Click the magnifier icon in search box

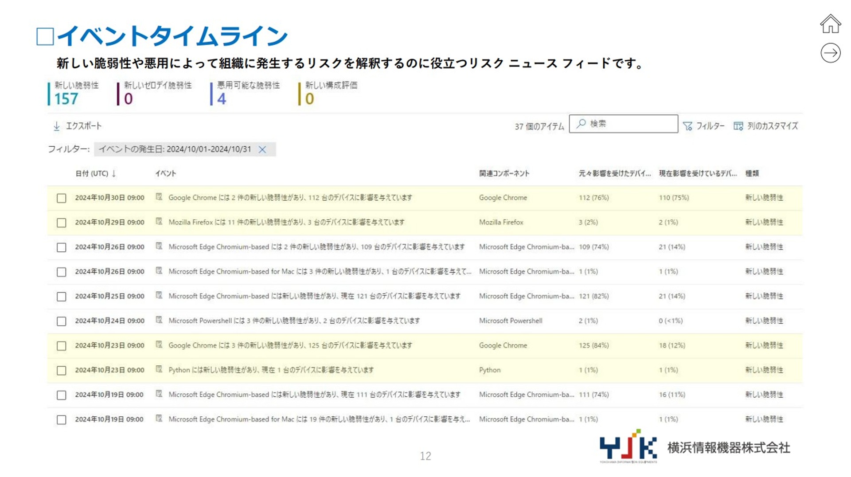pyautogui.click(x=581, y=124)
